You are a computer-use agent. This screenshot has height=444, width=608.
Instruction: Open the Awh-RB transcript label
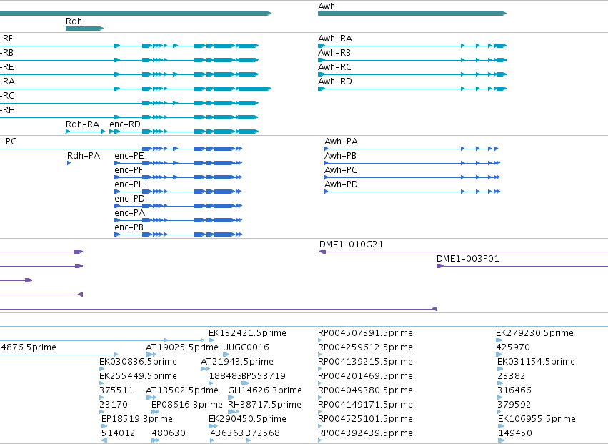pos(334,53)
